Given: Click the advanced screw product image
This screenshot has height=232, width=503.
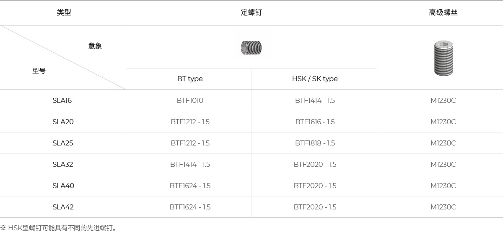Looking at the screenshot, I should point(443,59).
